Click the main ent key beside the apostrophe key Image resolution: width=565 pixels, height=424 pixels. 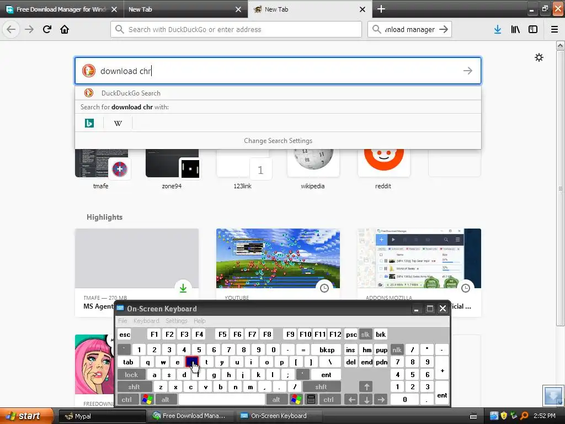(x=326, y=375)
